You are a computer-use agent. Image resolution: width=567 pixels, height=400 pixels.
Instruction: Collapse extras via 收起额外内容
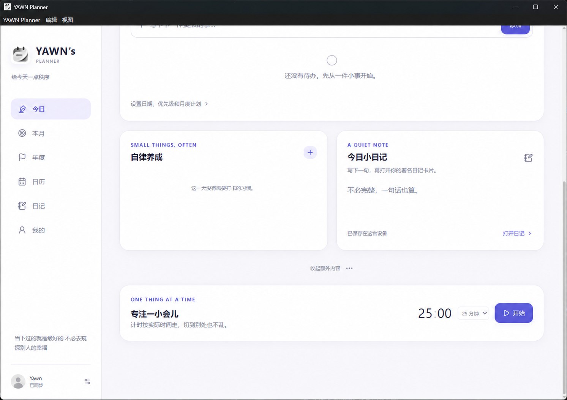[325, 268]
